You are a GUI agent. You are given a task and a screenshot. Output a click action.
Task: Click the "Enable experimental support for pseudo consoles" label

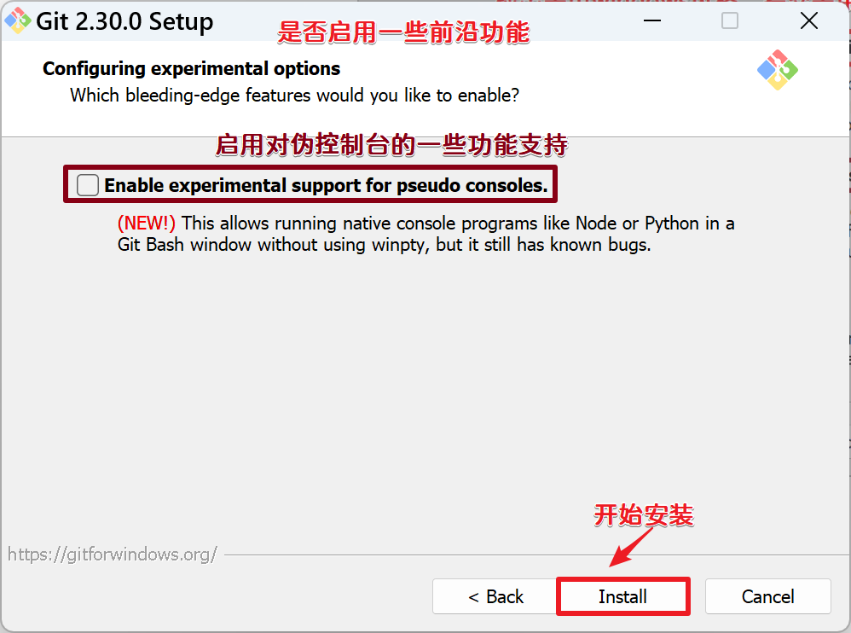click(327, 185)
